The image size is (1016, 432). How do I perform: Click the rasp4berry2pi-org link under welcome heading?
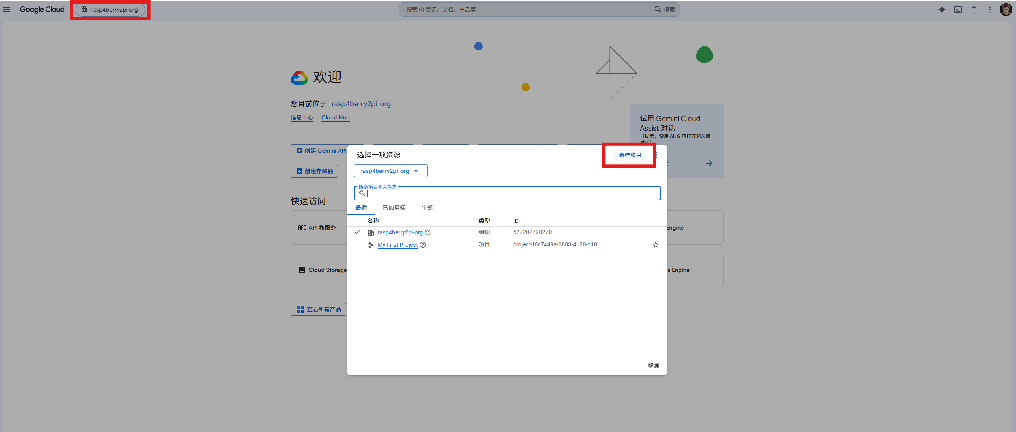click(x=361, y=104)
